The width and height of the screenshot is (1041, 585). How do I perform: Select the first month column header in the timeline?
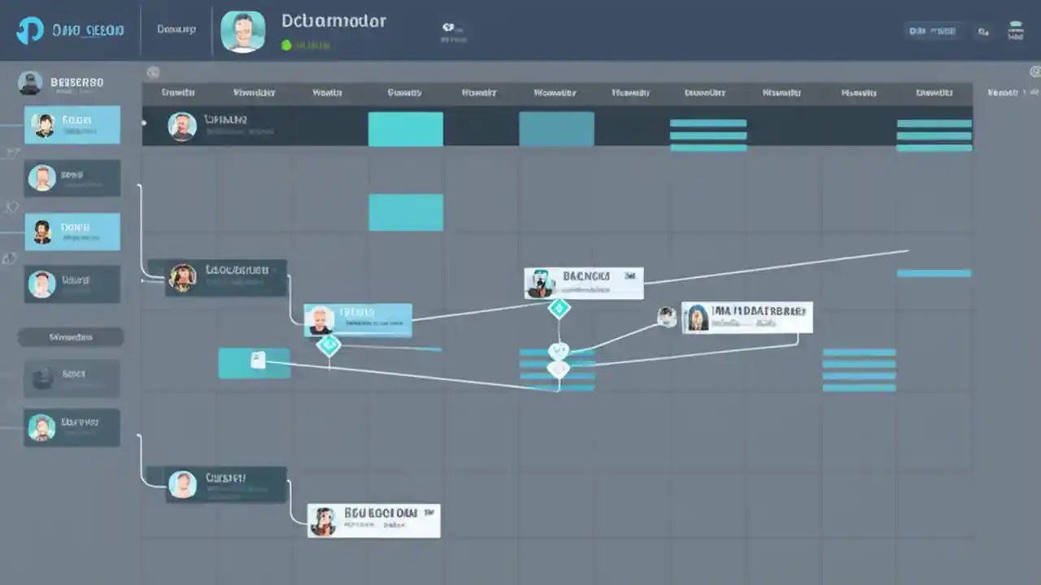(177, 93)
